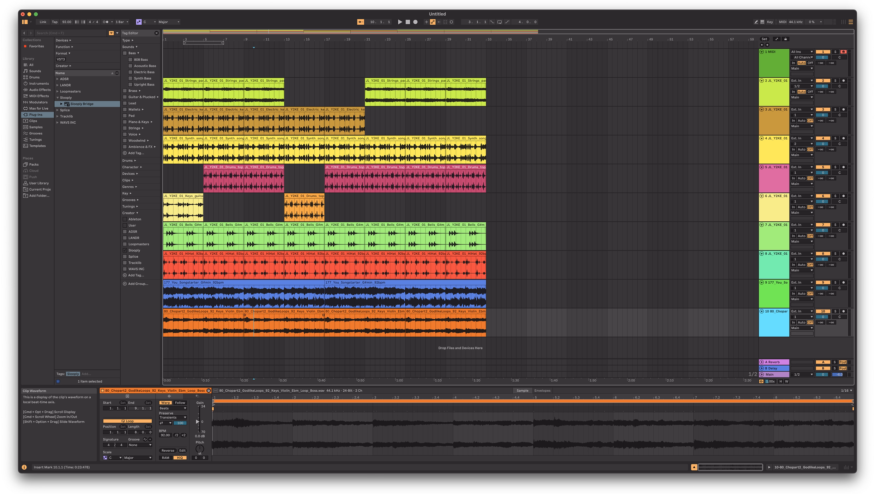Open Grooves in the Library sidebar
The width and height of the screenshot is (875, 494).
[35, 133]
